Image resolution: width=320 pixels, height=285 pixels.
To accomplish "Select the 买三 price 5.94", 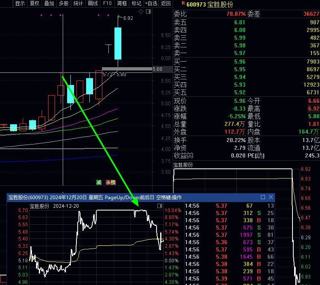I will click(239, 77).
